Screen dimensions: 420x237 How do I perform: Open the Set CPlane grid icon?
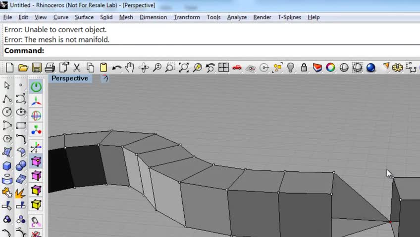251,68
